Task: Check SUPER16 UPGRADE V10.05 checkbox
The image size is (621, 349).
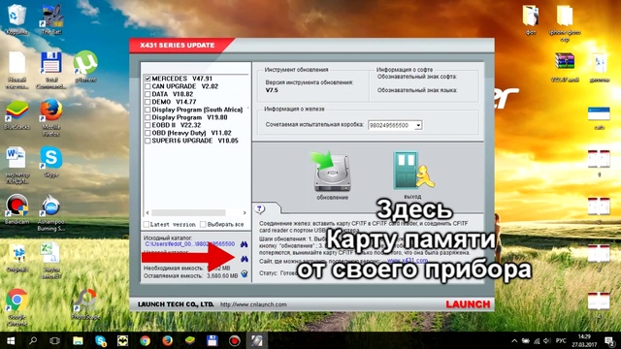Action: point(147,141)
